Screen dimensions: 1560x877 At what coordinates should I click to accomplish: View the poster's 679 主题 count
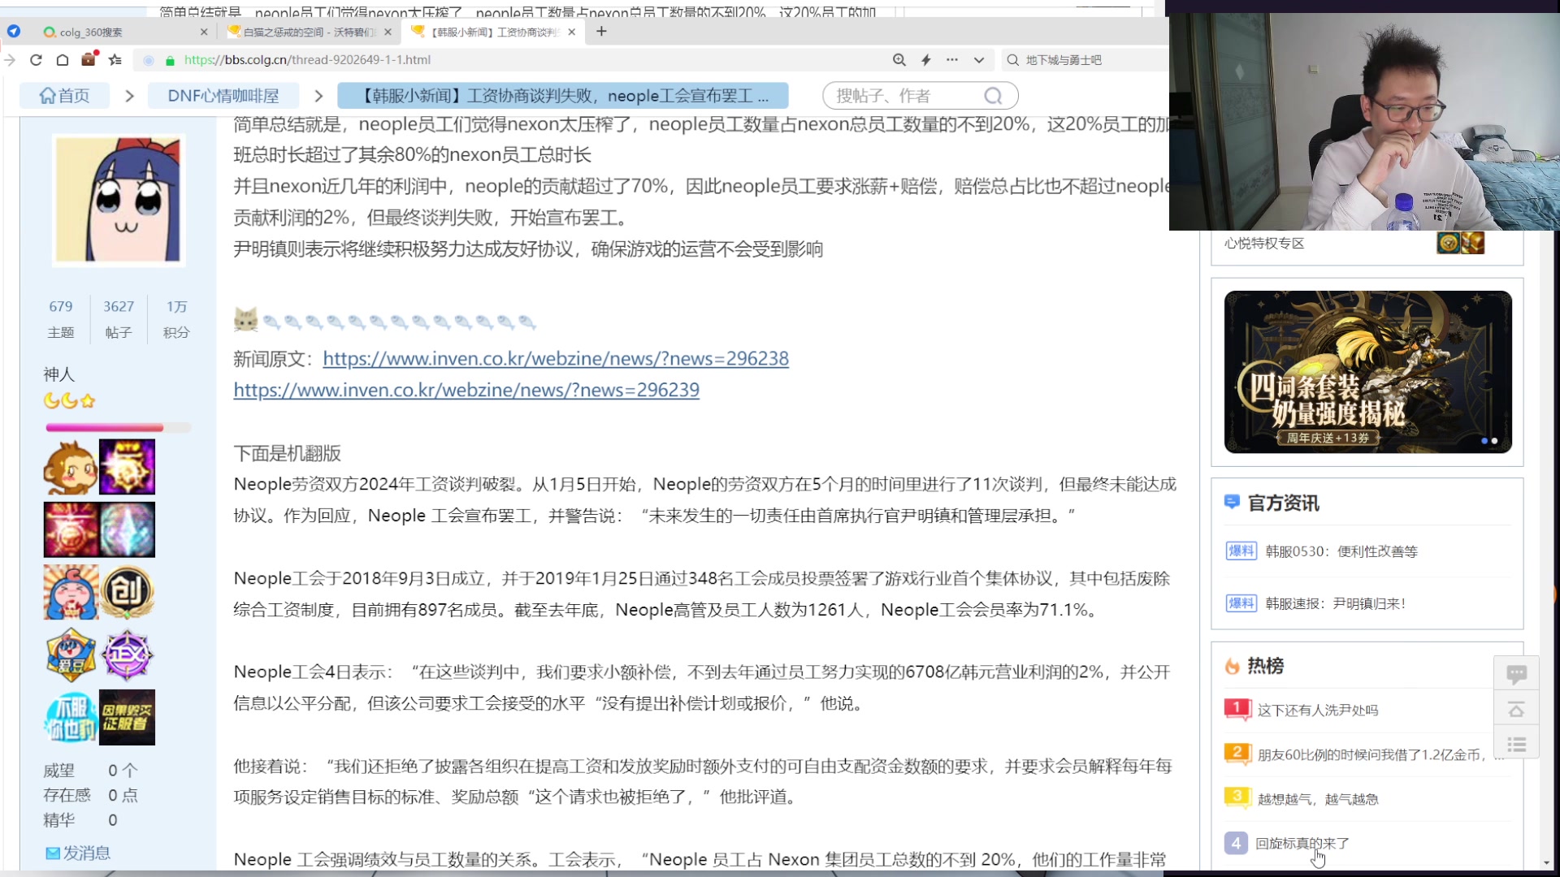tap(61, 318)
